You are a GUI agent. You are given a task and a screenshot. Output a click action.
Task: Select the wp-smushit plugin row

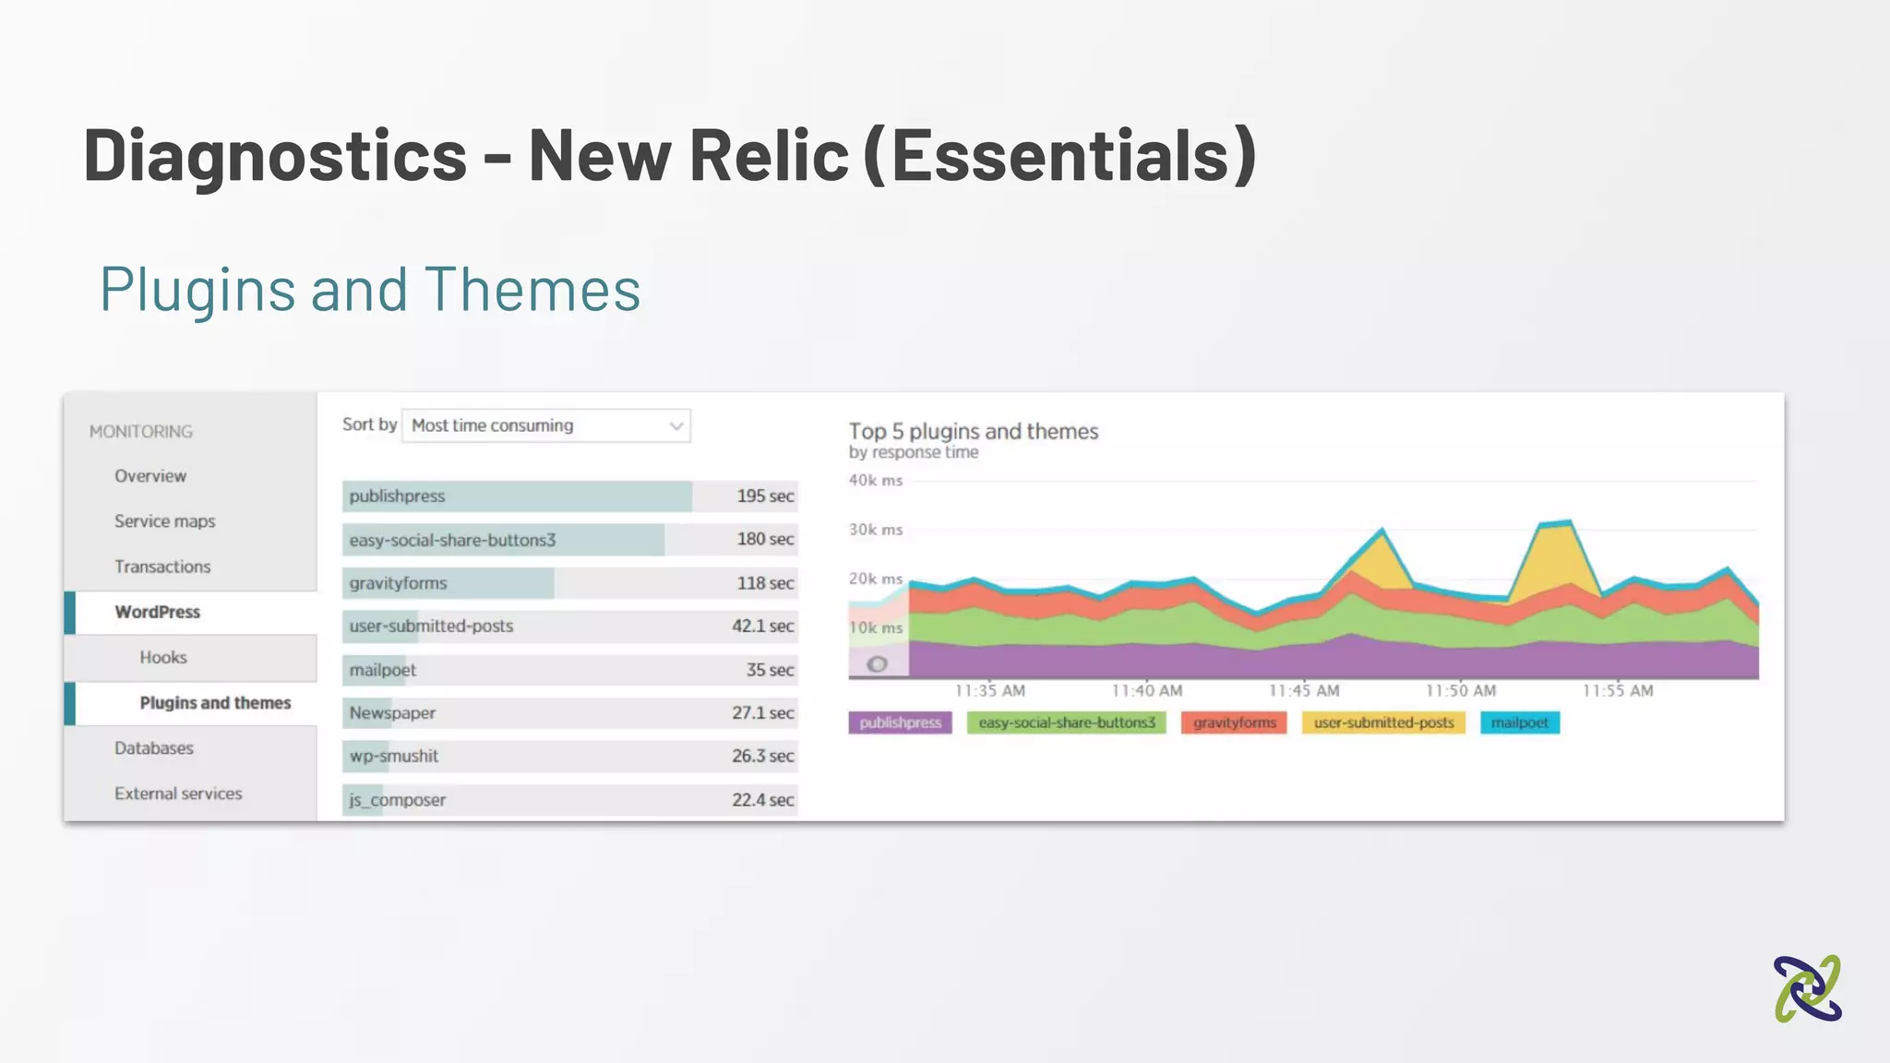point(569,757)
